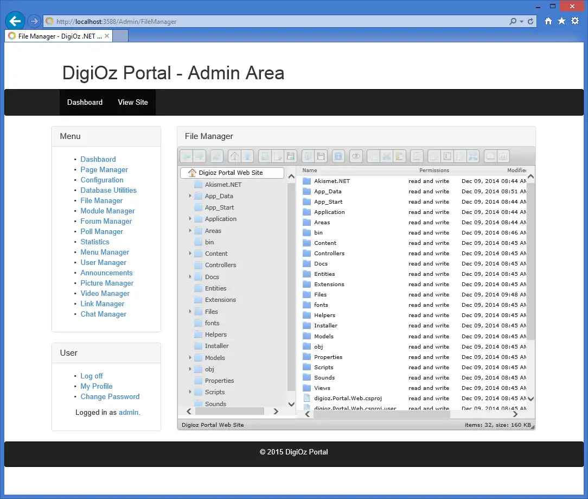Select Digioz Portal Web Site root node
The height and width of the screenshot is (499, 588).
pos(232,173)
